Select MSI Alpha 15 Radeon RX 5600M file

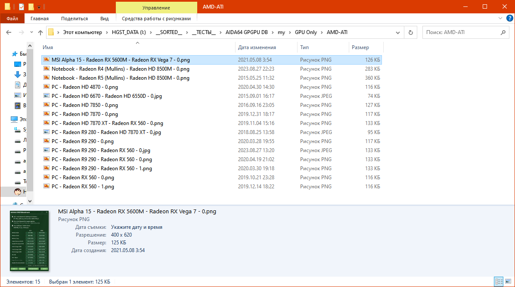pyautogui.click(x=211, y=60)
